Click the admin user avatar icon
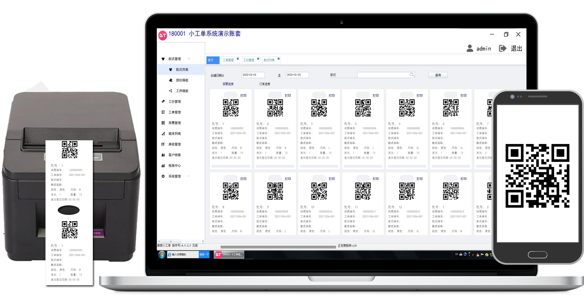 [x=470, y=49]
